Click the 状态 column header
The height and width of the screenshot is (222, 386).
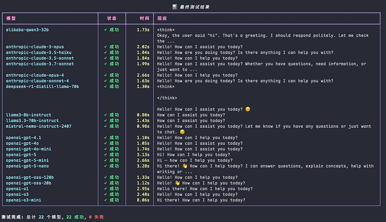click(x=112, y=18)
